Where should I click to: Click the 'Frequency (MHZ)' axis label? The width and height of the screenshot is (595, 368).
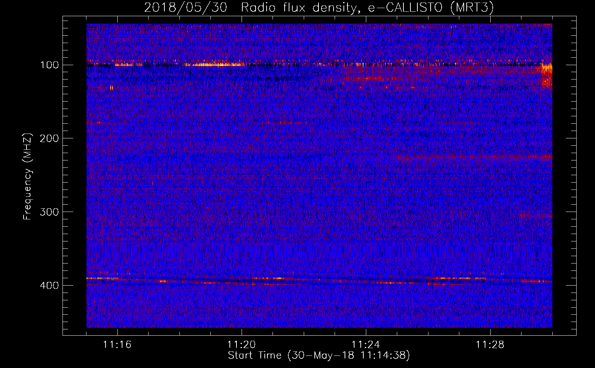(x=28, y=177)
